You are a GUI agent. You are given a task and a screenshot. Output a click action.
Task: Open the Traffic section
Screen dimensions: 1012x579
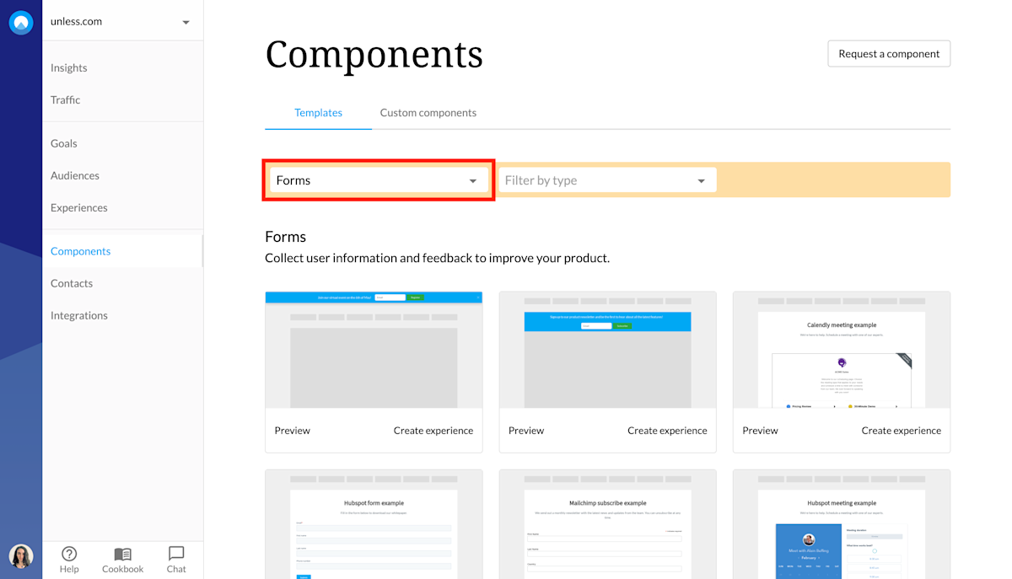coord(65,99)
